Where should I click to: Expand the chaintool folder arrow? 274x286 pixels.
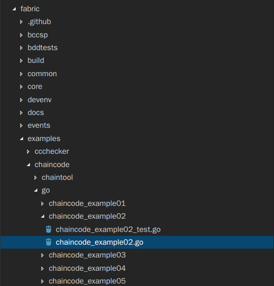(35, 178)
